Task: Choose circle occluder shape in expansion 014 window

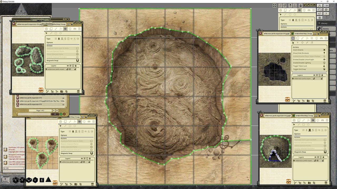Action: (61, 33)
